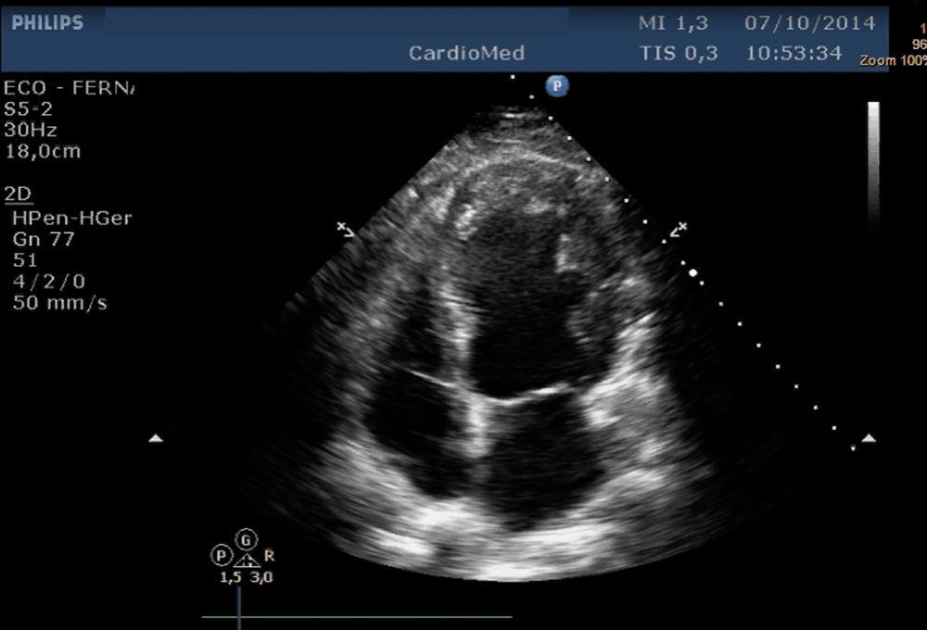This screenshot has width=927, height=630.
Task: Click the blue P probe orientation marker
Action: 556,85
